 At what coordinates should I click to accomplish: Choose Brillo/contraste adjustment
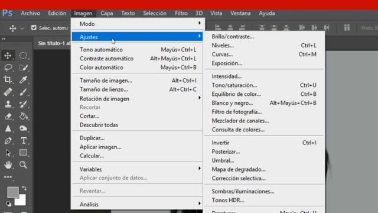[x=264, y=37]
